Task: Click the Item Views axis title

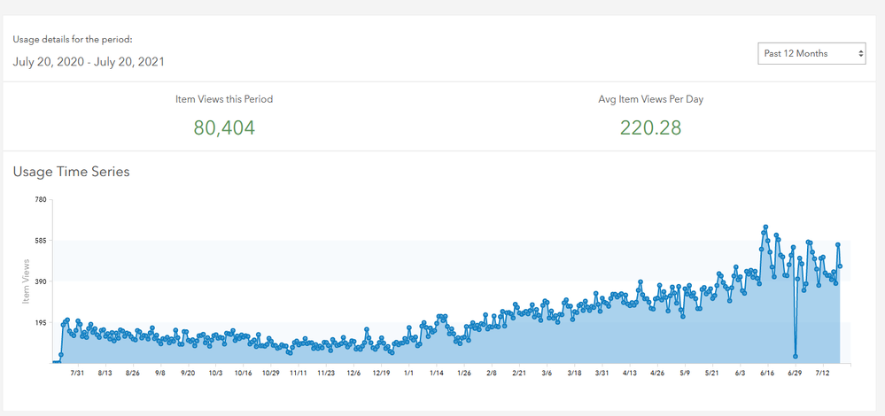Action: (x=26, y=281)
